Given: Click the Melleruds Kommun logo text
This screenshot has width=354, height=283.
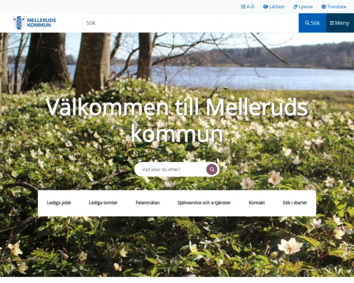Looking at the screenshot, I should [41, 22].
